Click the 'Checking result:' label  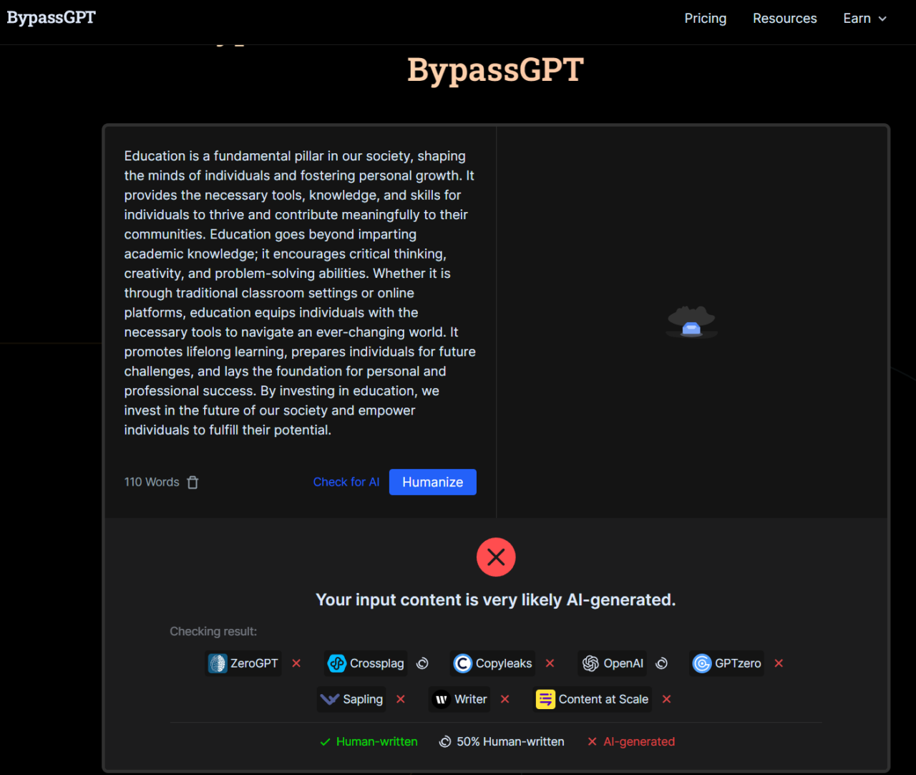point(213,631)
